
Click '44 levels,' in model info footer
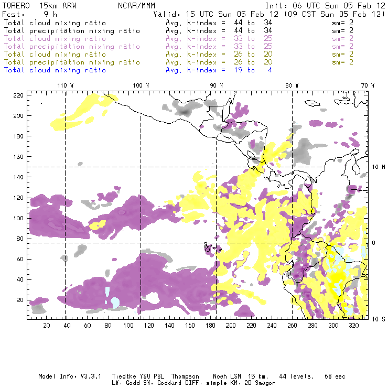tap(296, 376)
